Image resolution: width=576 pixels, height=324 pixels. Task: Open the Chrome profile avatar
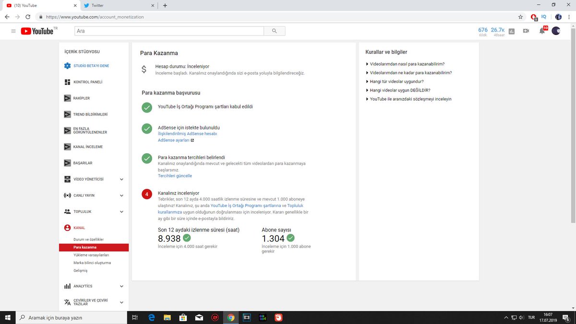coord(558,17)
